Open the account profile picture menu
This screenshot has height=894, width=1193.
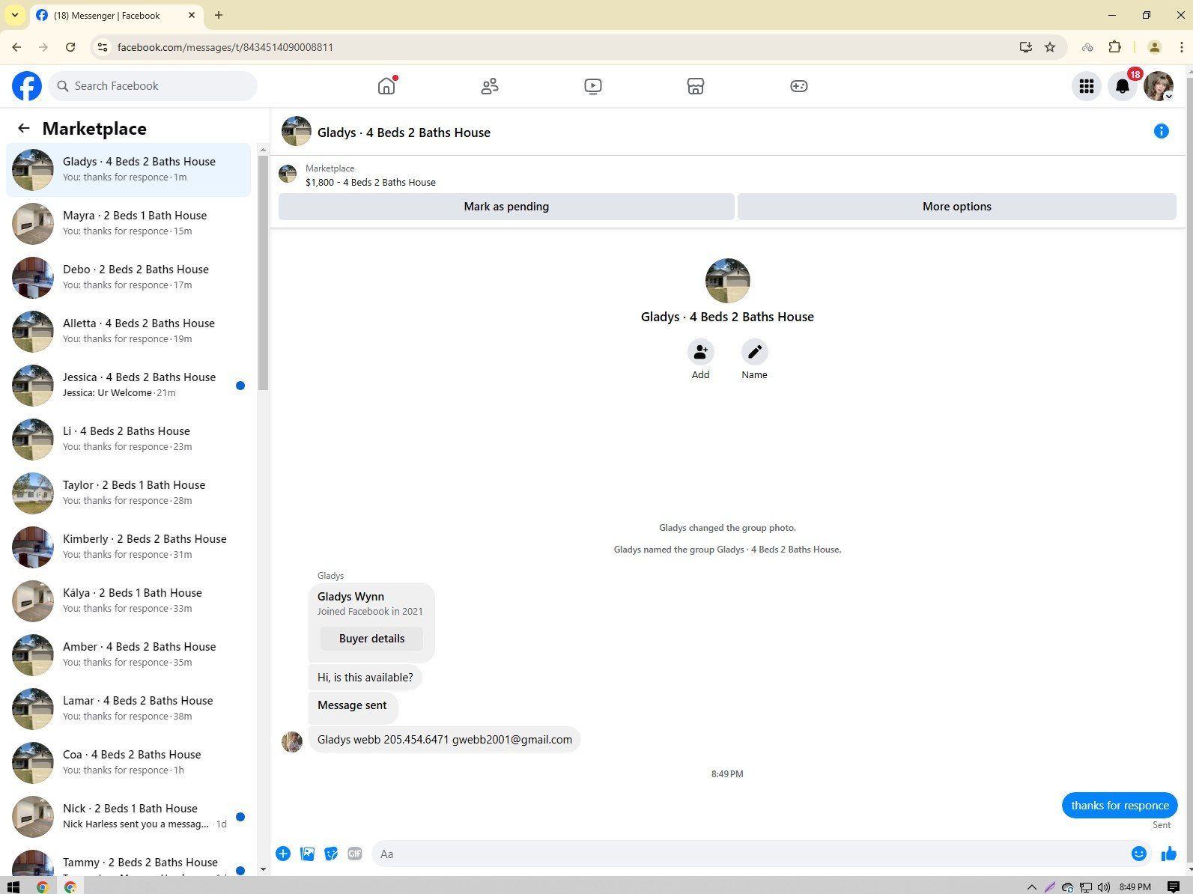1159,86
